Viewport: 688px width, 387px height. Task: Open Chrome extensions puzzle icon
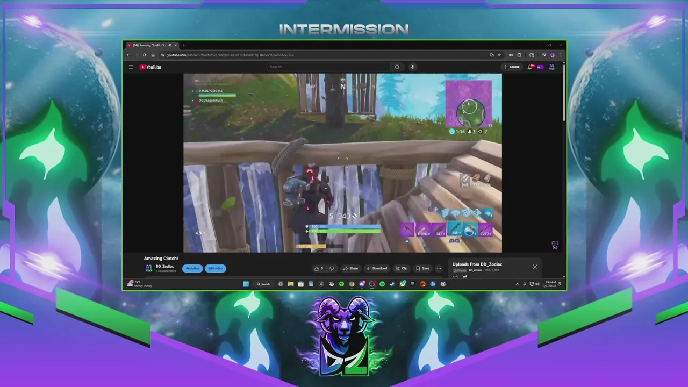pos(519,55)
